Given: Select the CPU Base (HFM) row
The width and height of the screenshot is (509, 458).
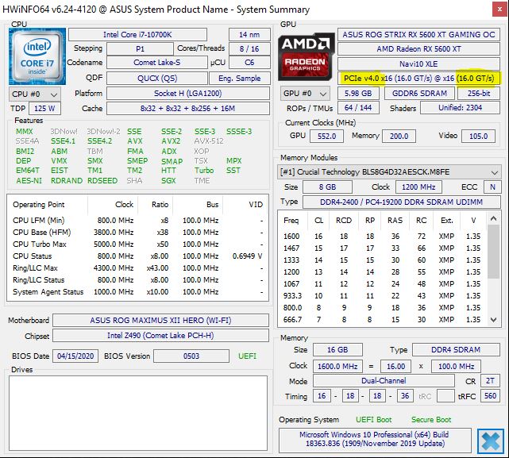Looking at the screenshot, I should (x=137, y=233).
